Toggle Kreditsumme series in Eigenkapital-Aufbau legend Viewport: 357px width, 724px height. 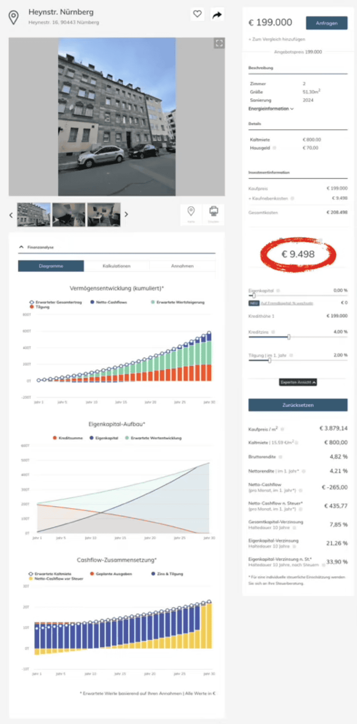tap(68, 438)
